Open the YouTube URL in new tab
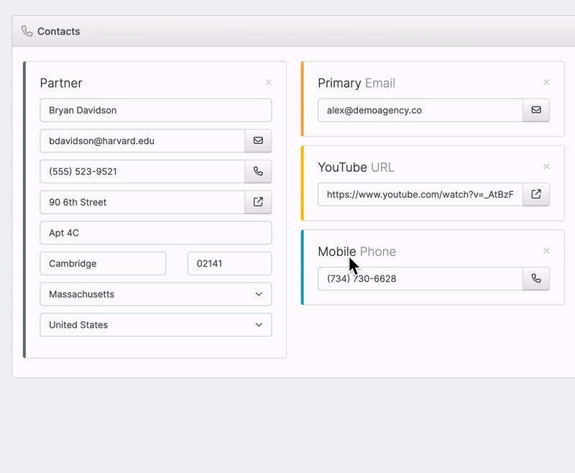This screenshot has width=575, height=473. pyautogui.click(x=536, y=194)
